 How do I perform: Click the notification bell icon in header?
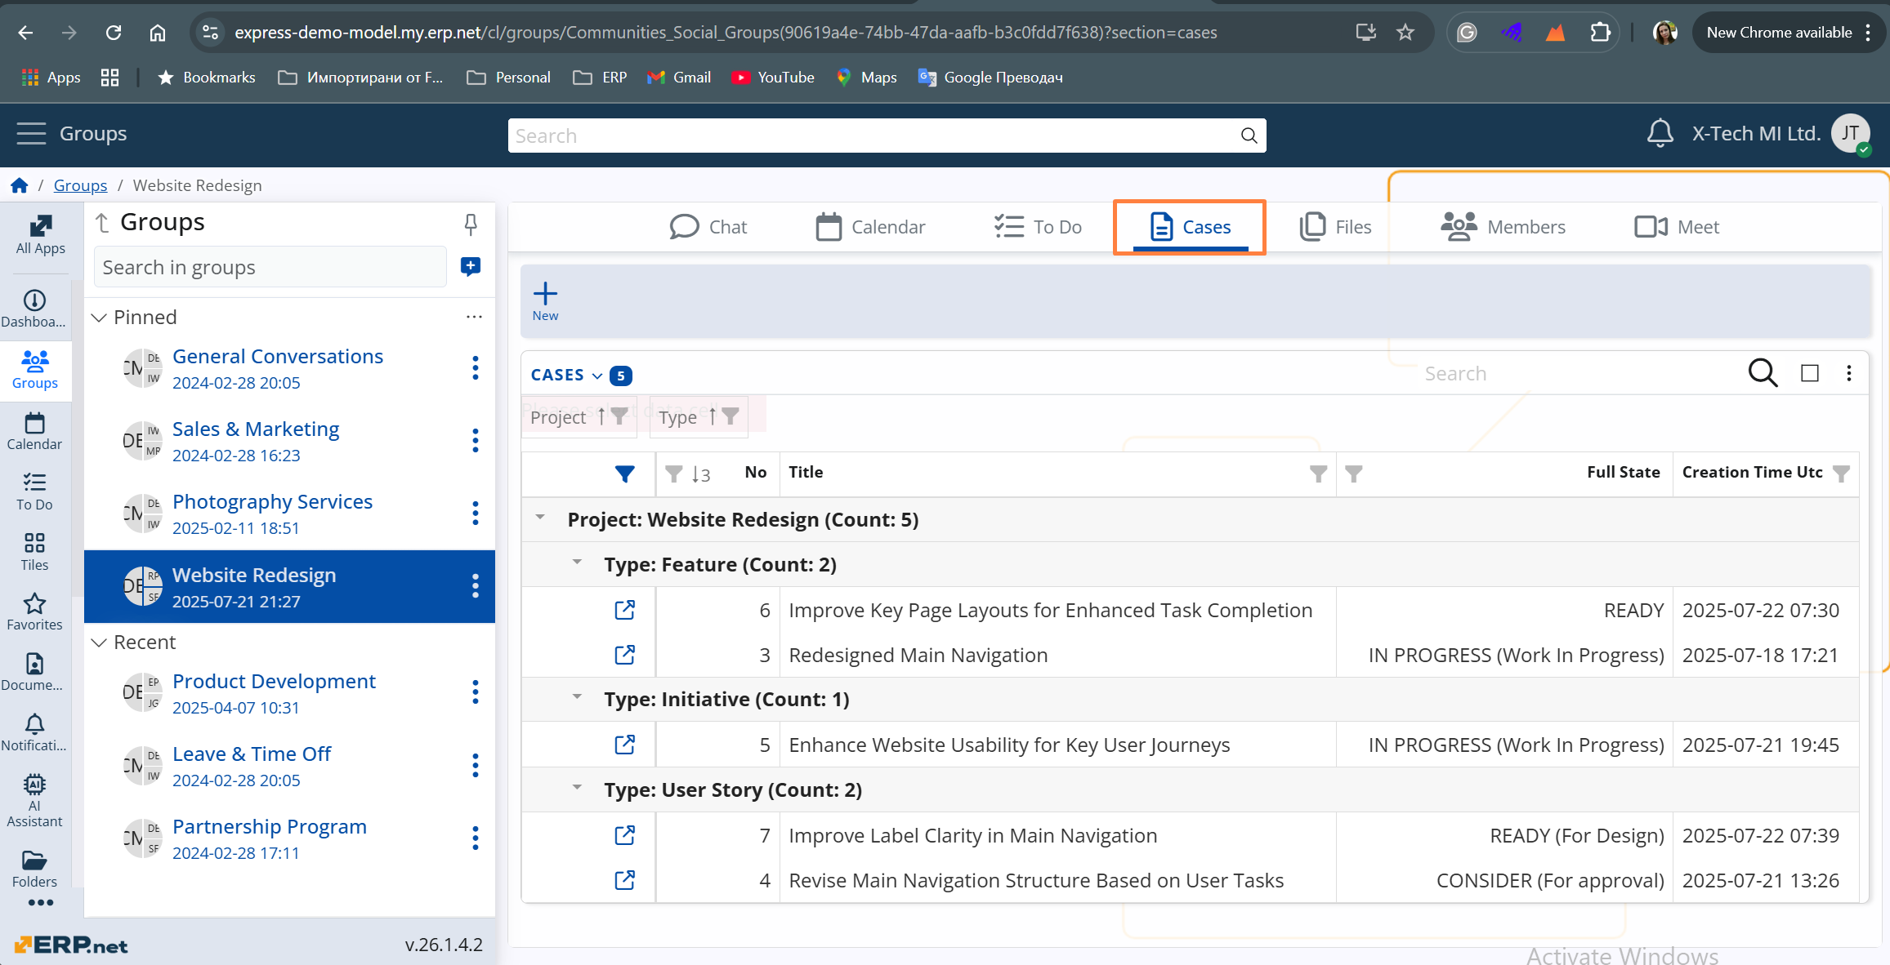[1660, 134]
